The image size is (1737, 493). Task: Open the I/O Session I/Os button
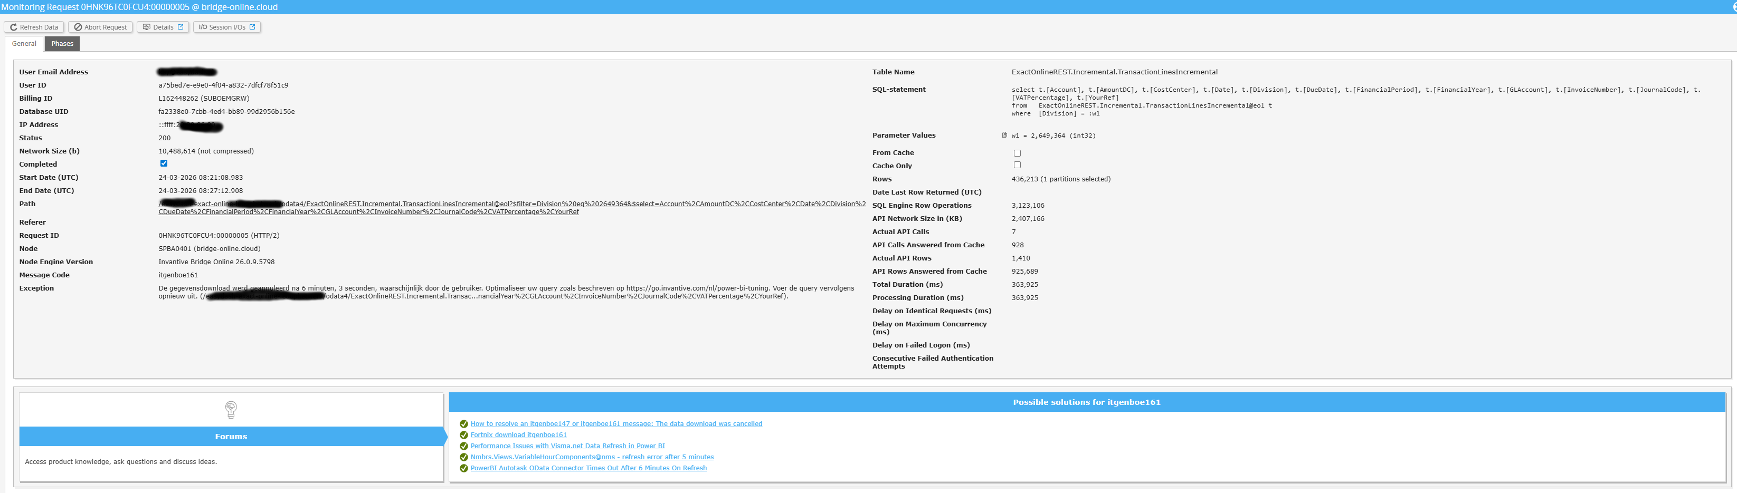[223, 27]
